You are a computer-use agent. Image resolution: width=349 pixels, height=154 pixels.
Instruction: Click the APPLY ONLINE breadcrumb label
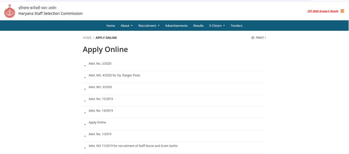tap(106, 37)
